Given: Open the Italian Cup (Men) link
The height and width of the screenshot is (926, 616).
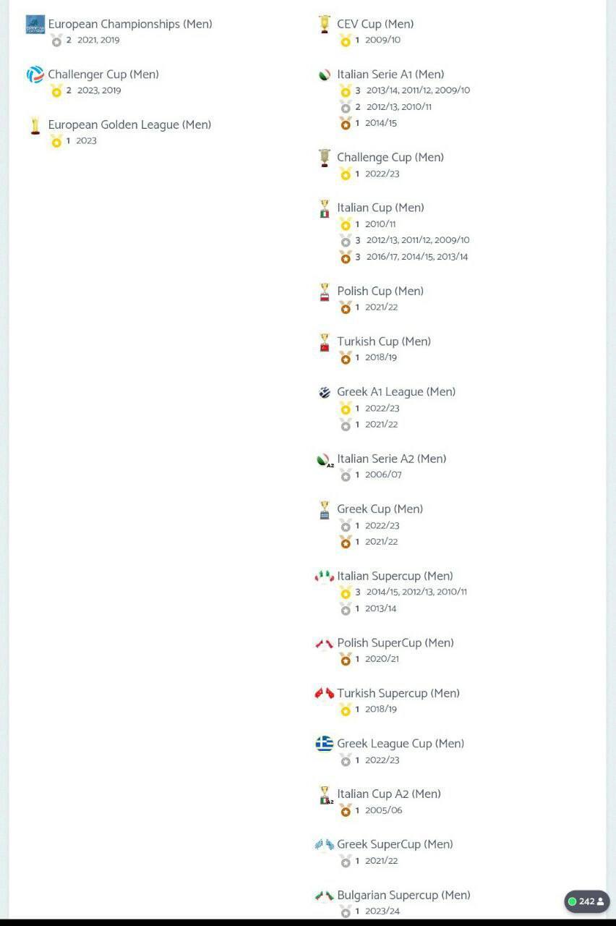Looking at the screenshot, I should [380, 208].
